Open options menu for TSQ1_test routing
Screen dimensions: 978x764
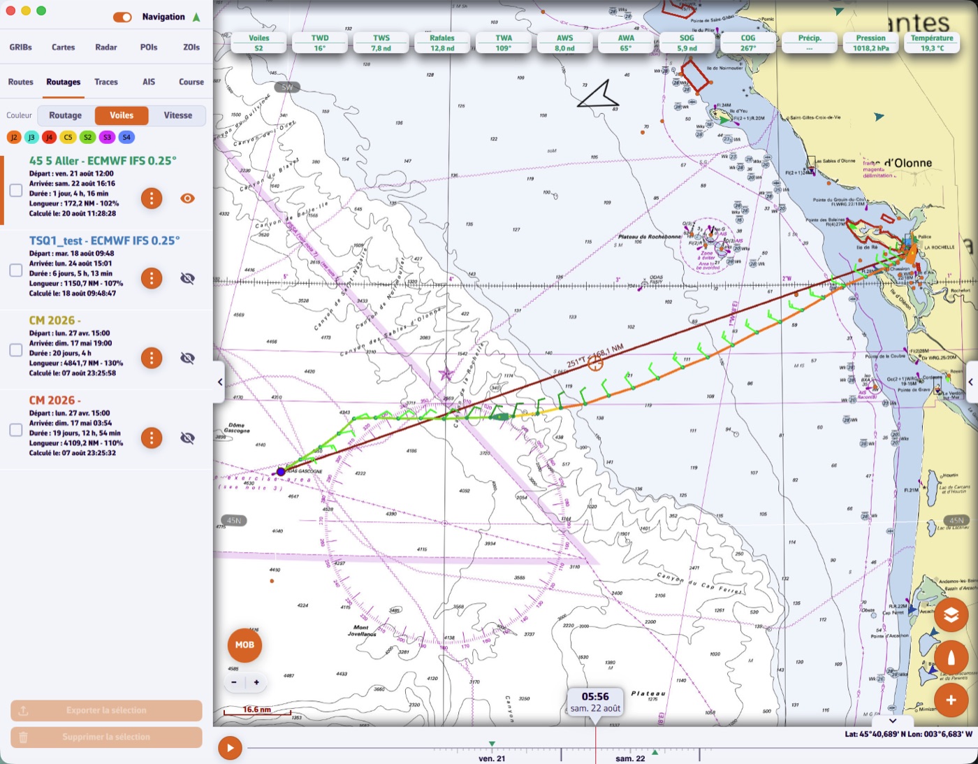coord(152,278)
